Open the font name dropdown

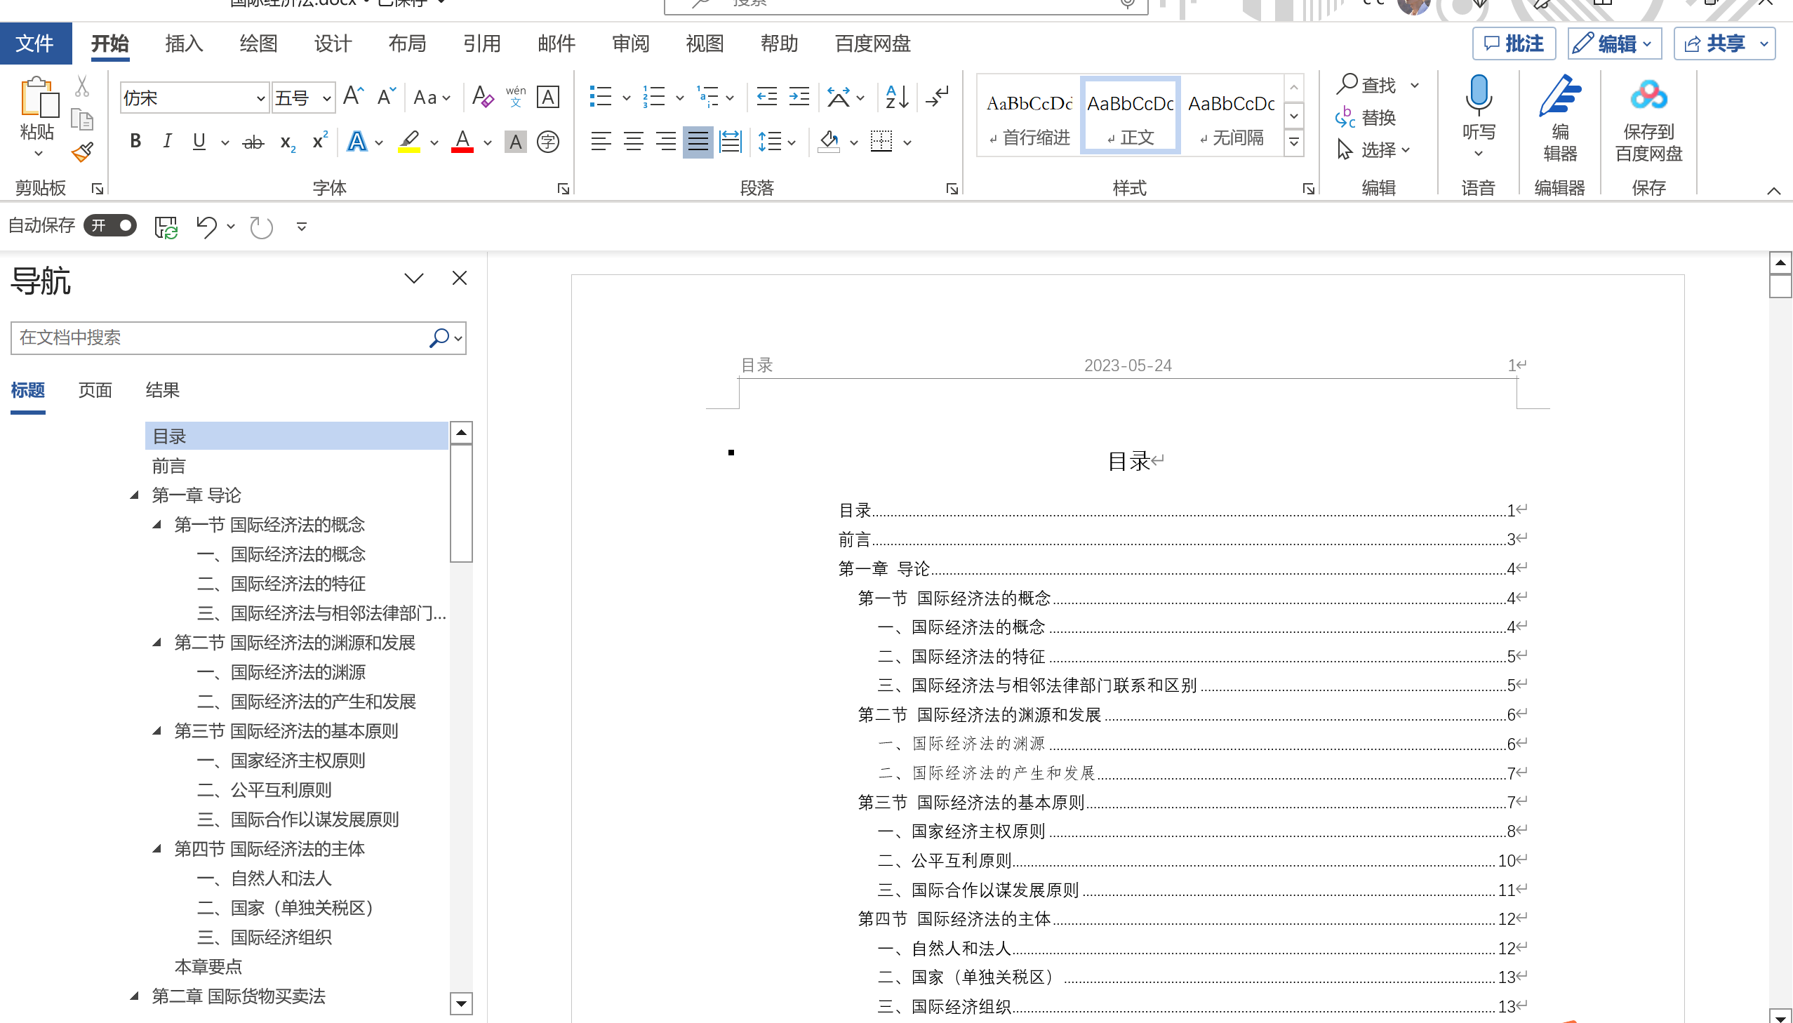[x=260, y=98]
